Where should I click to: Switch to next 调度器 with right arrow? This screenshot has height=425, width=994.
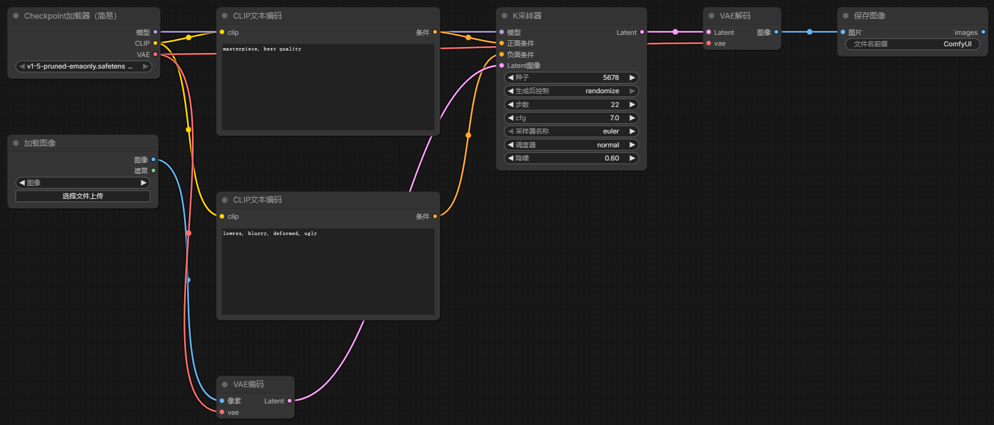point(632,145)
